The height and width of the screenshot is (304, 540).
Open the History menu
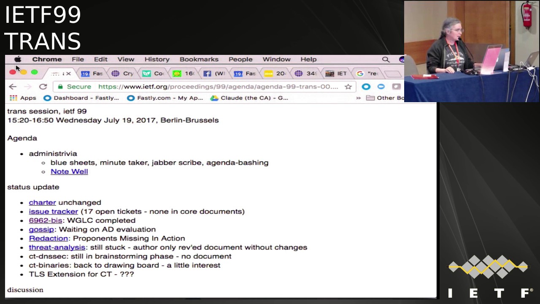point(157,60)
